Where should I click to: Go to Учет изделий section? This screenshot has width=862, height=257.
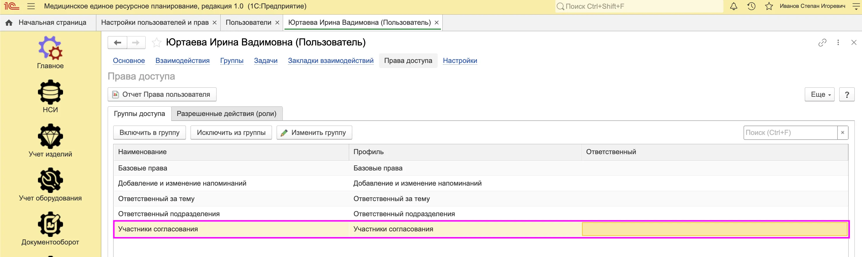(50, 136)
